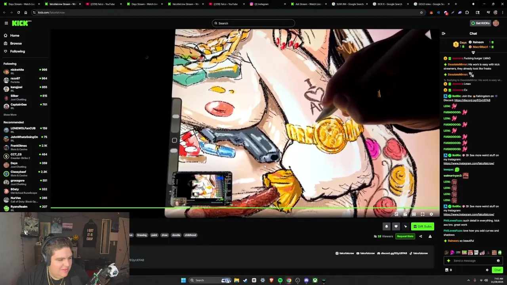Image resolution: width=507 pixels, height=285 pixels.
Task: Open Raineon on chat leaderboard
Action: pos(478,42)
